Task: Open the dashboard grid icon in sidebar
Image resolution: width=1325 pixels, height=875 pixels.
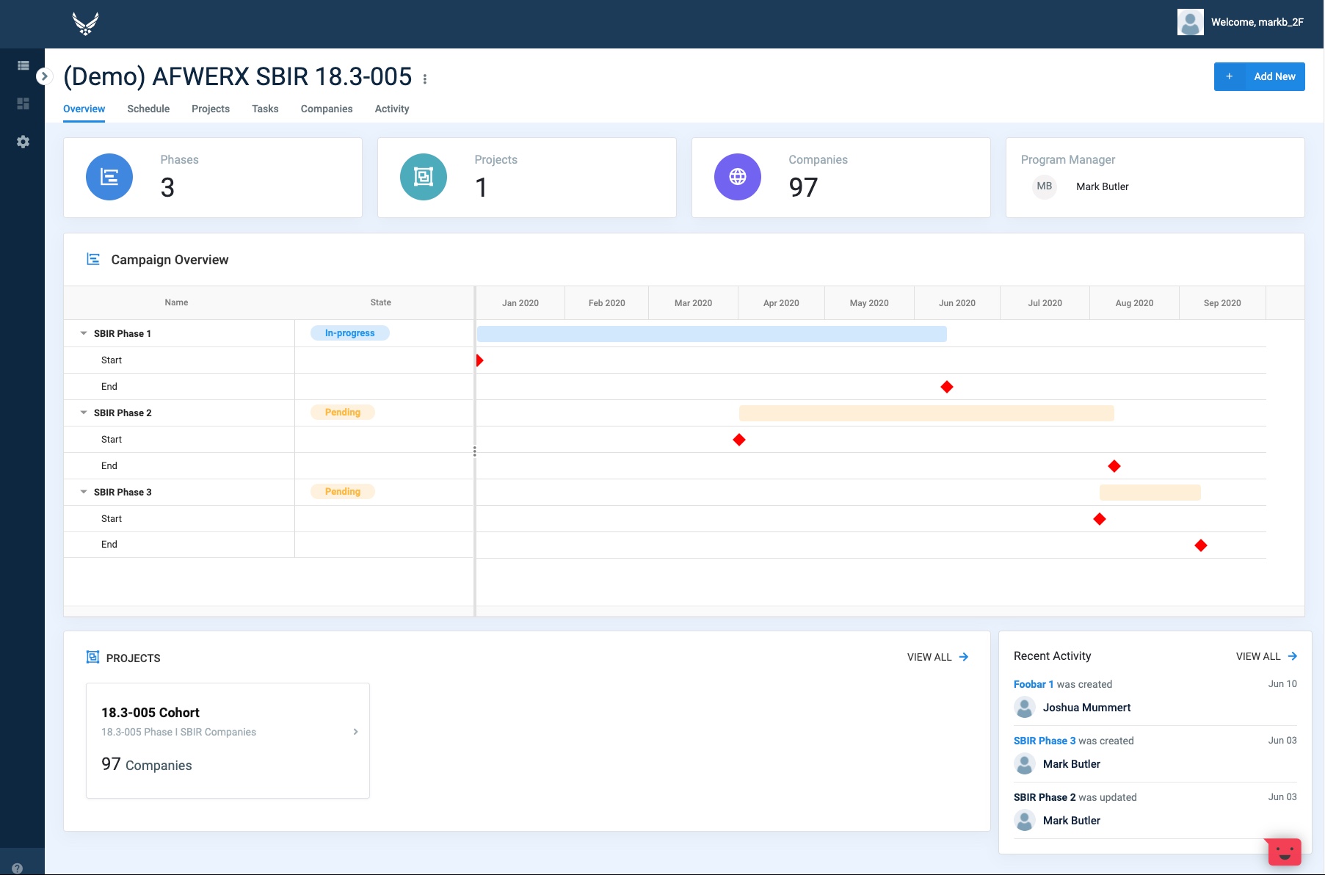Action: (23, 104)
